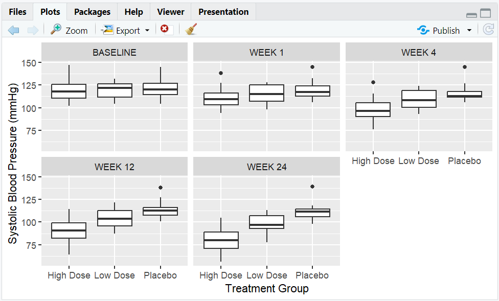499x301 pixels.
Task: Click the Zoom button label
Action: coord(76,30)
